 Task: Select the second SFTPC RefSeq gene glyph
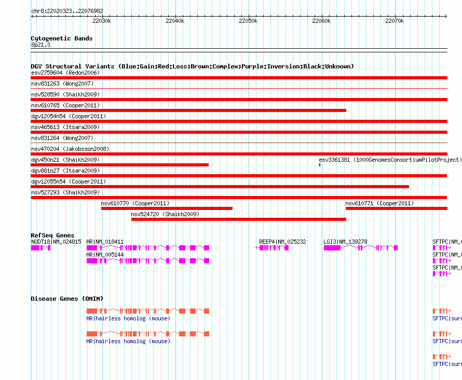point(442,261)
